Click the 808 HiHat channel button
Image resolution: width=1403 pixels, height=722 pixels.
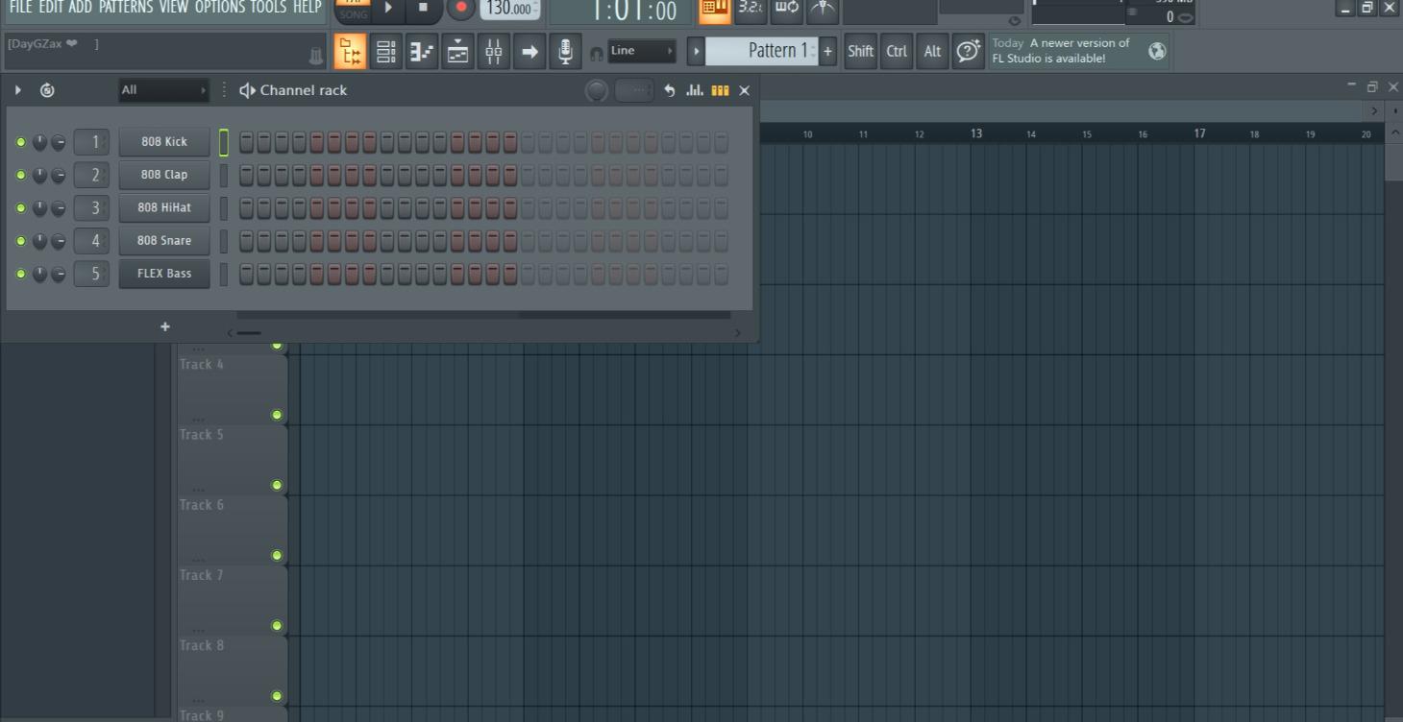164,207
